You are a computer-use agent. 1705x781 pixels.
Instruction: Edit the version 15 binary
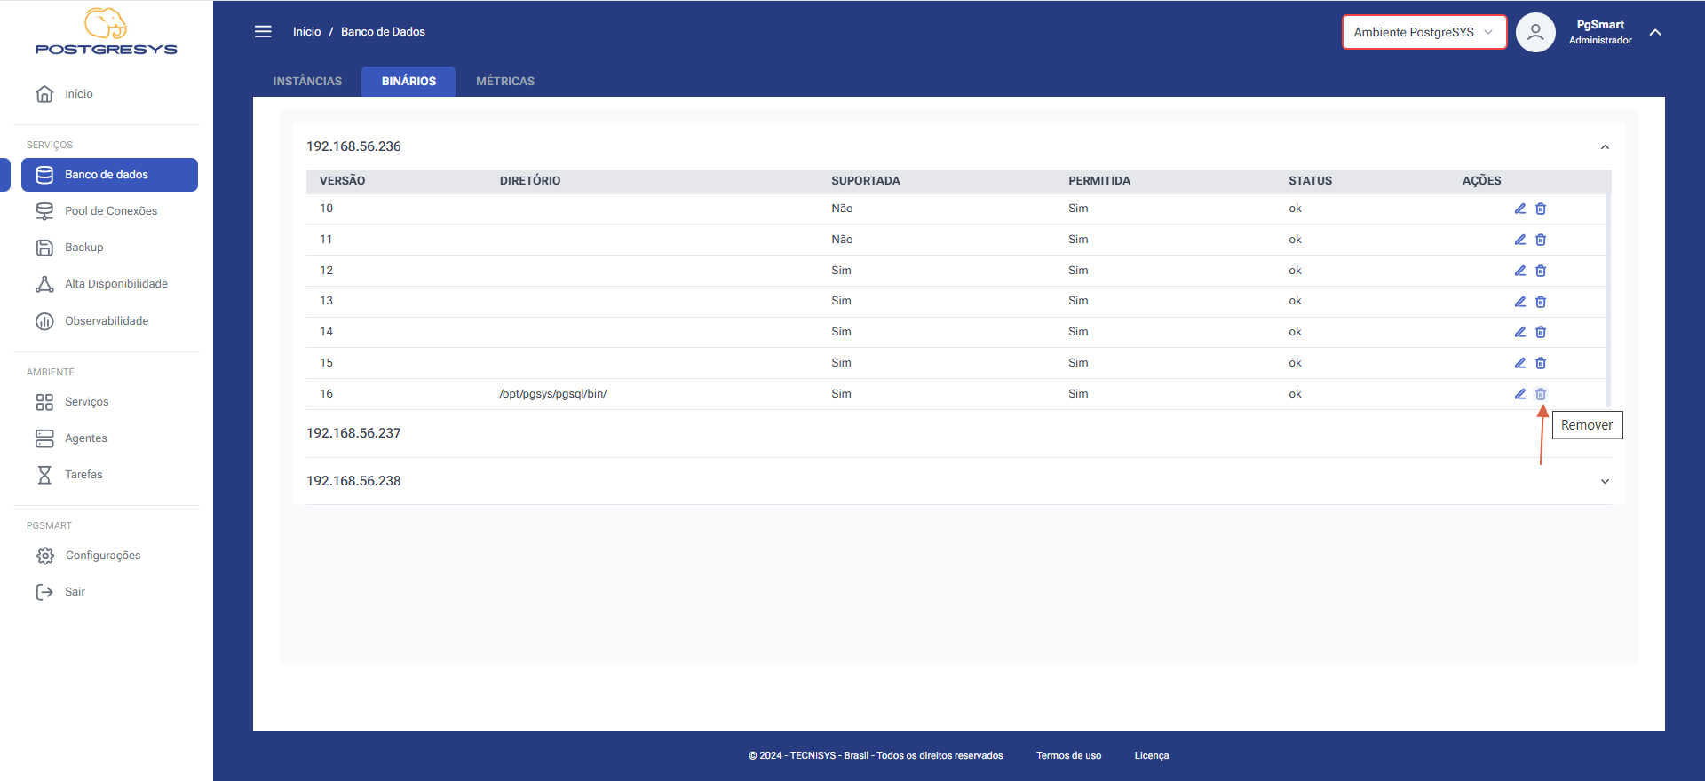[1520, 363]
